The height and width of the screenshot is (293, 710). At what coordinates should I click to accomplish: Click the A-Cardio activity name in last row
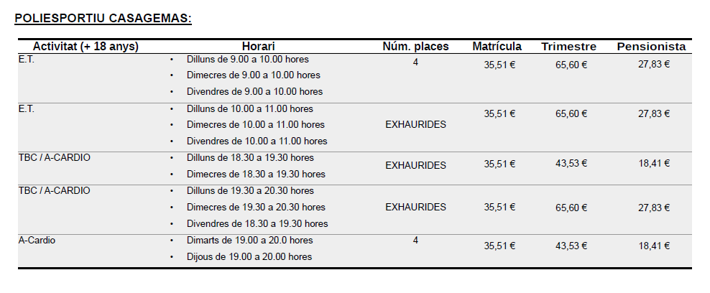pos(37,241)
